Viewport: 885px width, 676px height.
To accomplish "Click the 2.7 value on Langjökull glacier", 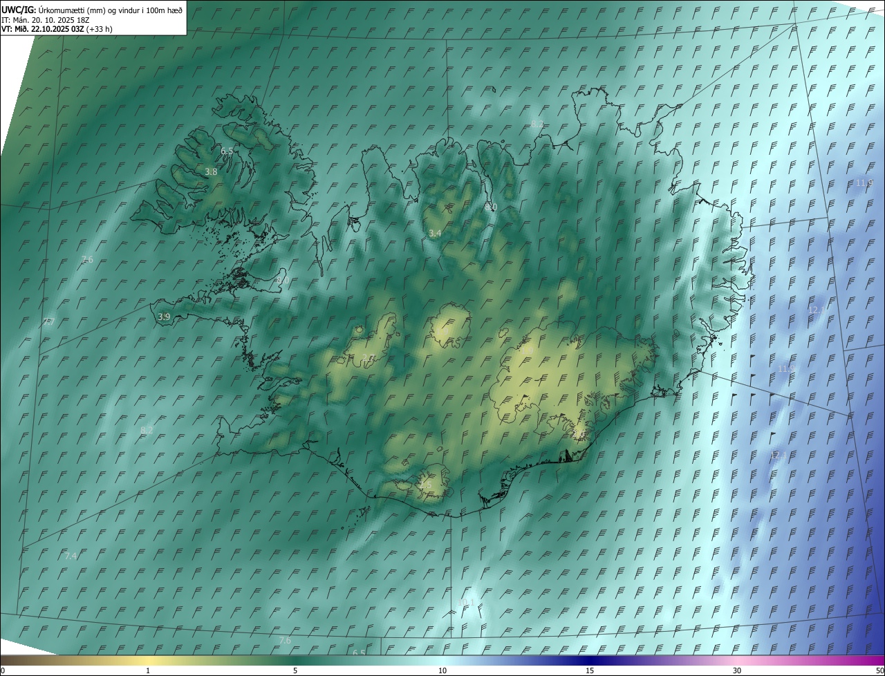I will coord(369,357).
